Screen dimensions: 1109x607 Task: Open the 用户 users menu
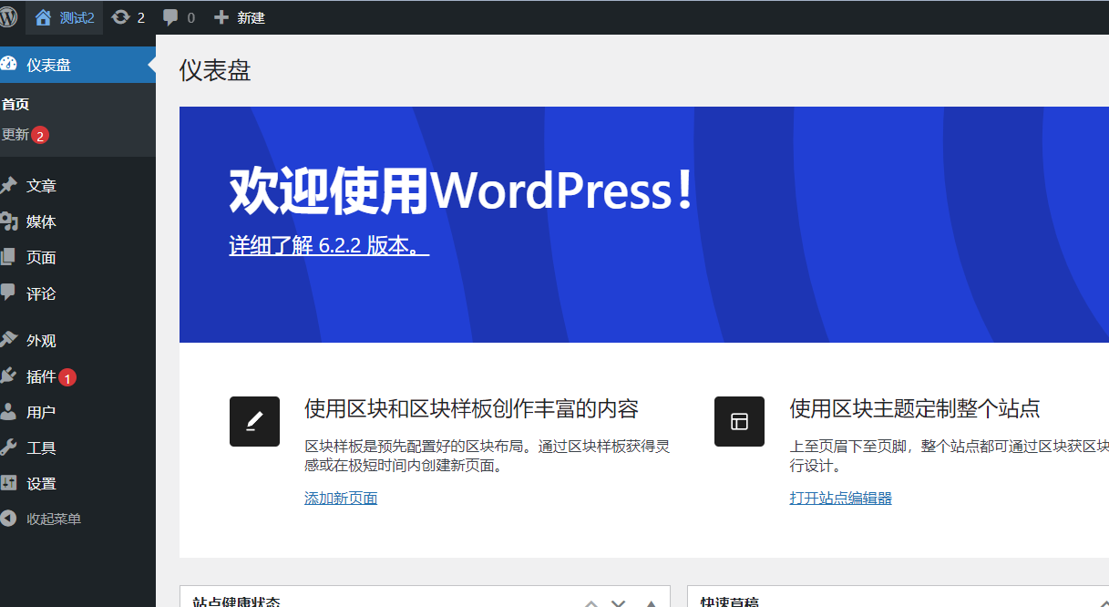(41, 413)
